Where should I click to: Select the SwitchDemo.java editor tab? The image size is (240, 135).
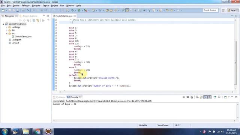point(64,16)
